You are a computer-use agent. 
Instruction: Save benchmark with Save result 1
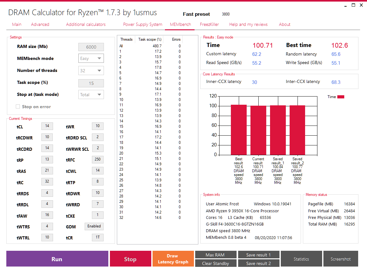tap(259, 255)
